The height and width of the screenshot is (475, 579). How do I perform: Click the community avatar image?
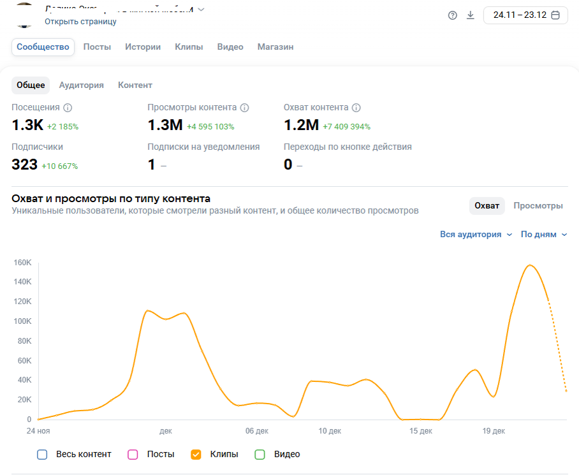click(24, 15)
